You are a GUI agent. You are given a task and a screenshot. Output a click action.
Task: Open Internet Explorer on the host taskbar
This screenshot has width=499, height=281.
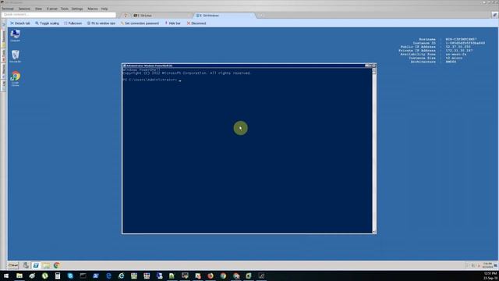122,276
